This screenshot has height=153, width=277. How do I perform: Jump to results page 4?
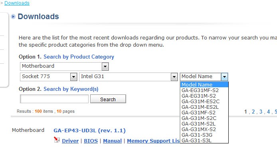point(269,112)
